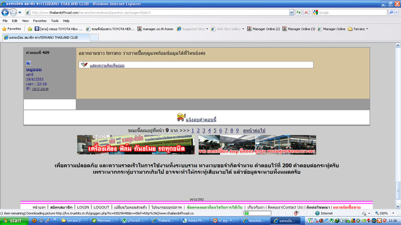Open the View menu
Screen dimensions: 401x225
tap(25, 21)
